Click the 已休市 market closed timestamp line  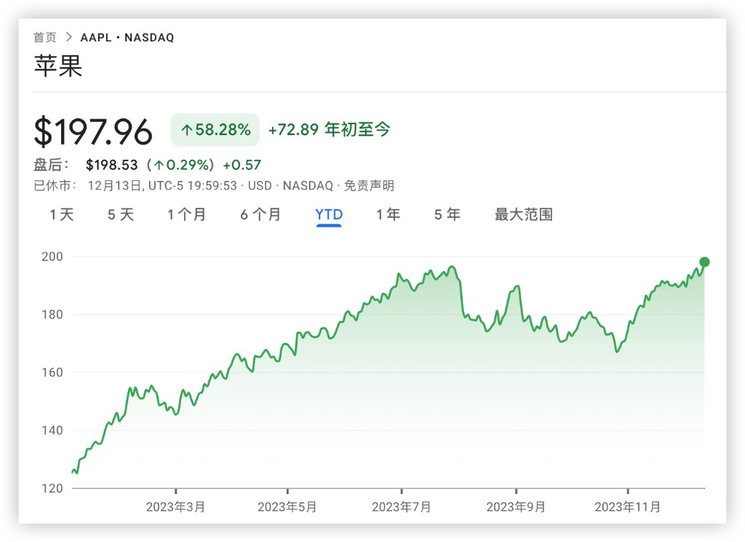tap(214, 185)
